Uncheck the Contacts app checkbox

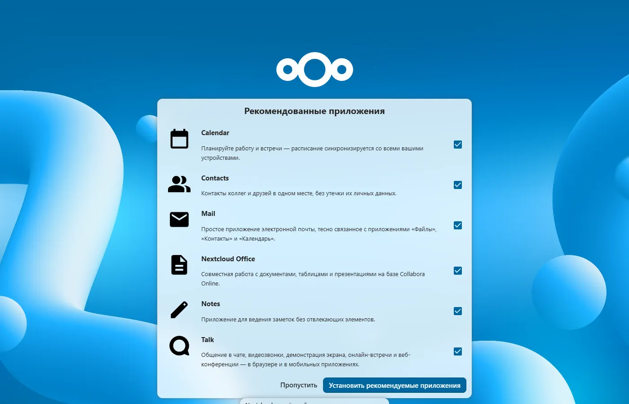(x=458, y=185)
